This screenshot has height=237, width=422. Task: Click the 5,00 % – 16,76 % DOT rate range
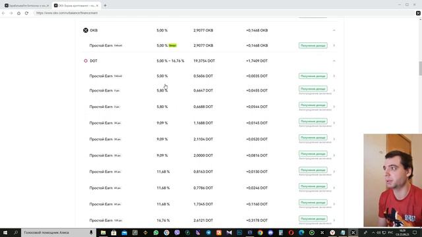pos(170,61)
